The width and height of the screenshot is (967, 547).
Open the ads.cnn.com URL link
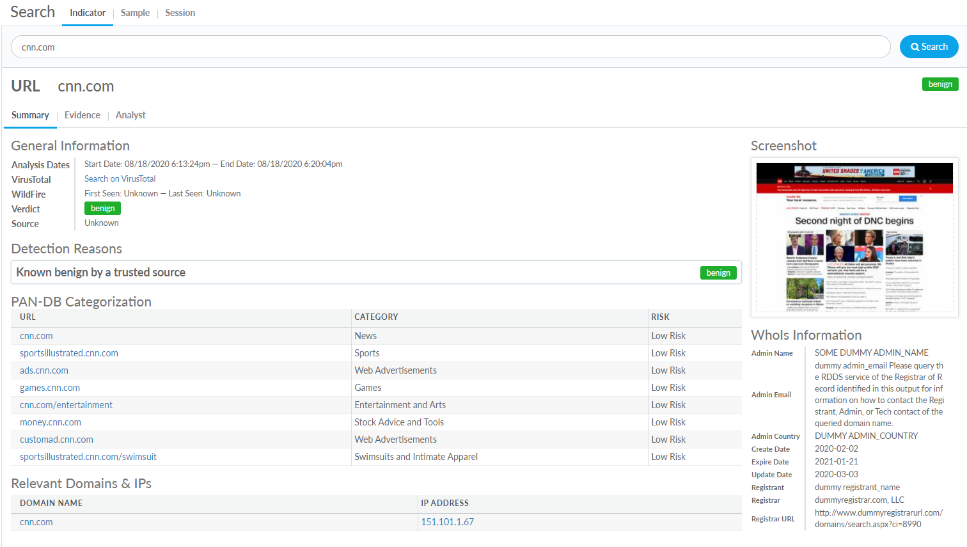(44, 370)
